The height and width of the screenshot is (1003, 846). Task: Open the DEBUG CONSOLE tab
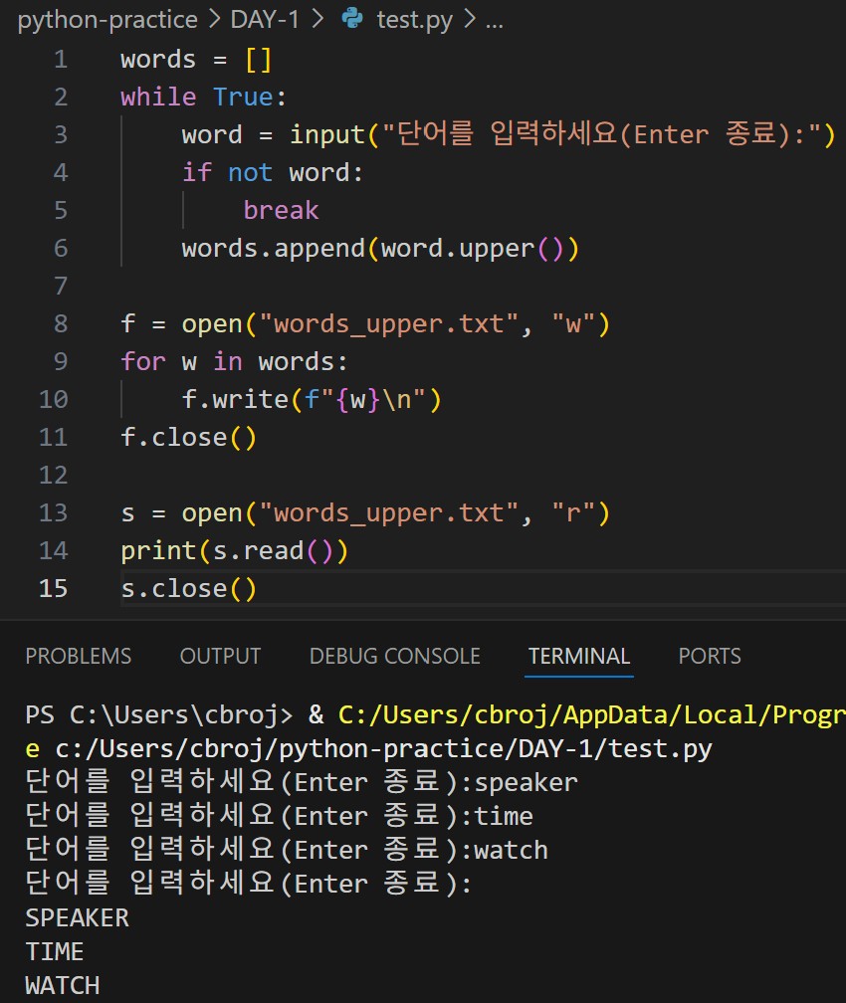(x=395, y=657)
